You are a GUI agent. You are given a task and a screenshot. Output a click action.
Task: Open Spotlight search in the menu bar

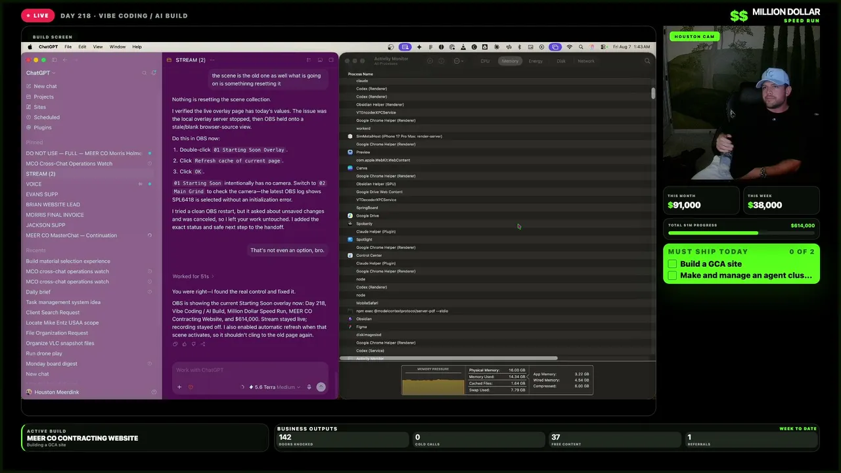click(581, 47)
